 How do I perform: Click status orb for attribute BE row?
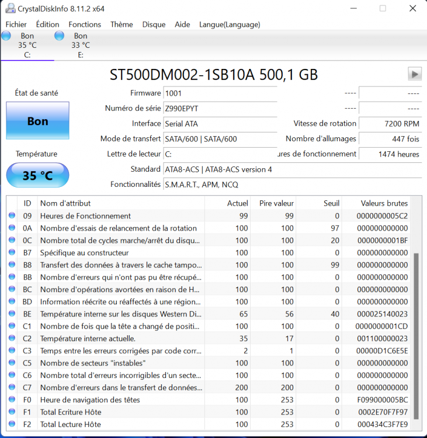(12, 314)
